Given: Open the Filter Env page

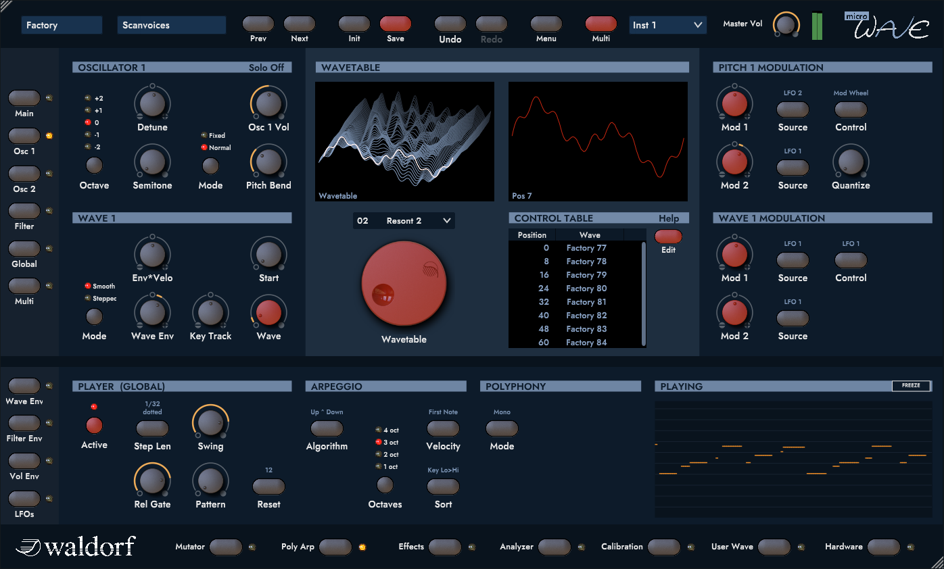Looking at the screenshot, I should 24,423.
